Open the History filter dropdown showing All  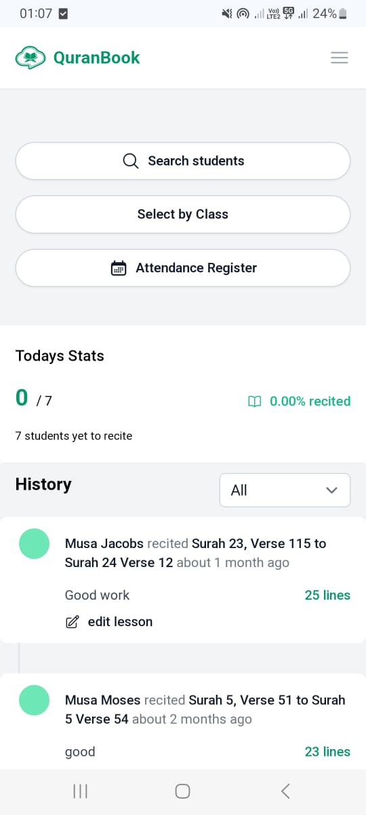coord(285,490)
